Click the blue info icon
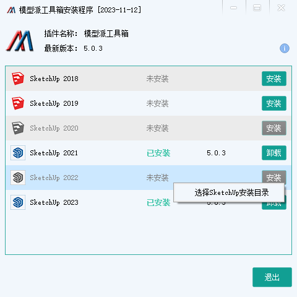297x297 pixels. click(285, 48)
